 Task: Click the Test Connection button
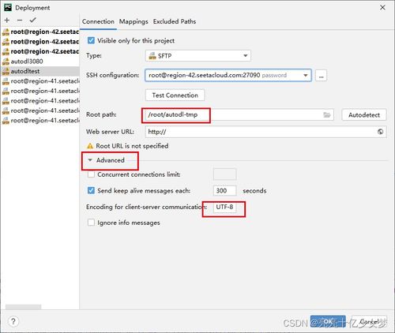[175, 95]
